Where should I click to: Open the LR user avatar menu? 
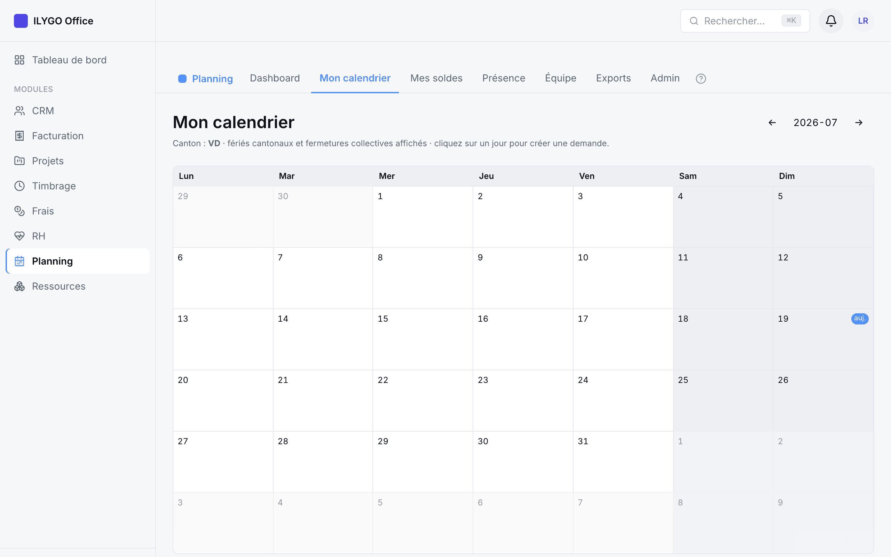(863, 21)
